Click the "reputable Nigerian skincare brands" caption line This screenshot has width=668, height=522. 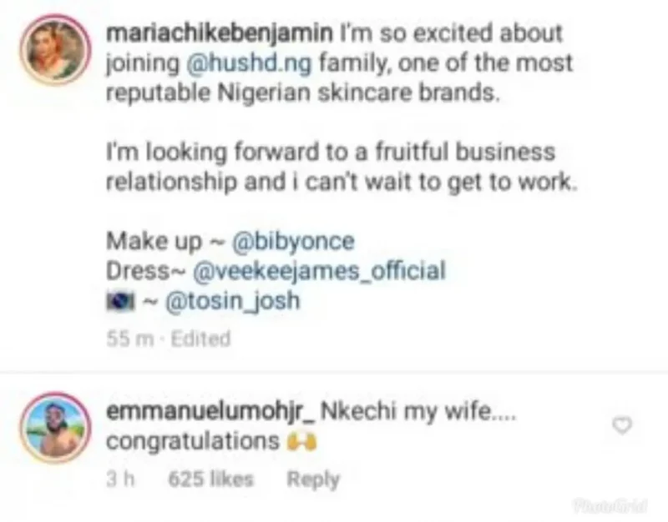point(306,92)
